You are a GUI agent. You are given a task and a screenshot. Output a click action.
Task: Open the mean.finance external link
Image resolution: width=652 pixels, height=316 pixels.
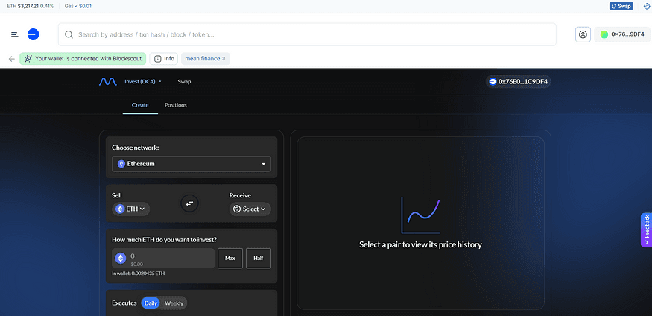[x=206, y=59]
